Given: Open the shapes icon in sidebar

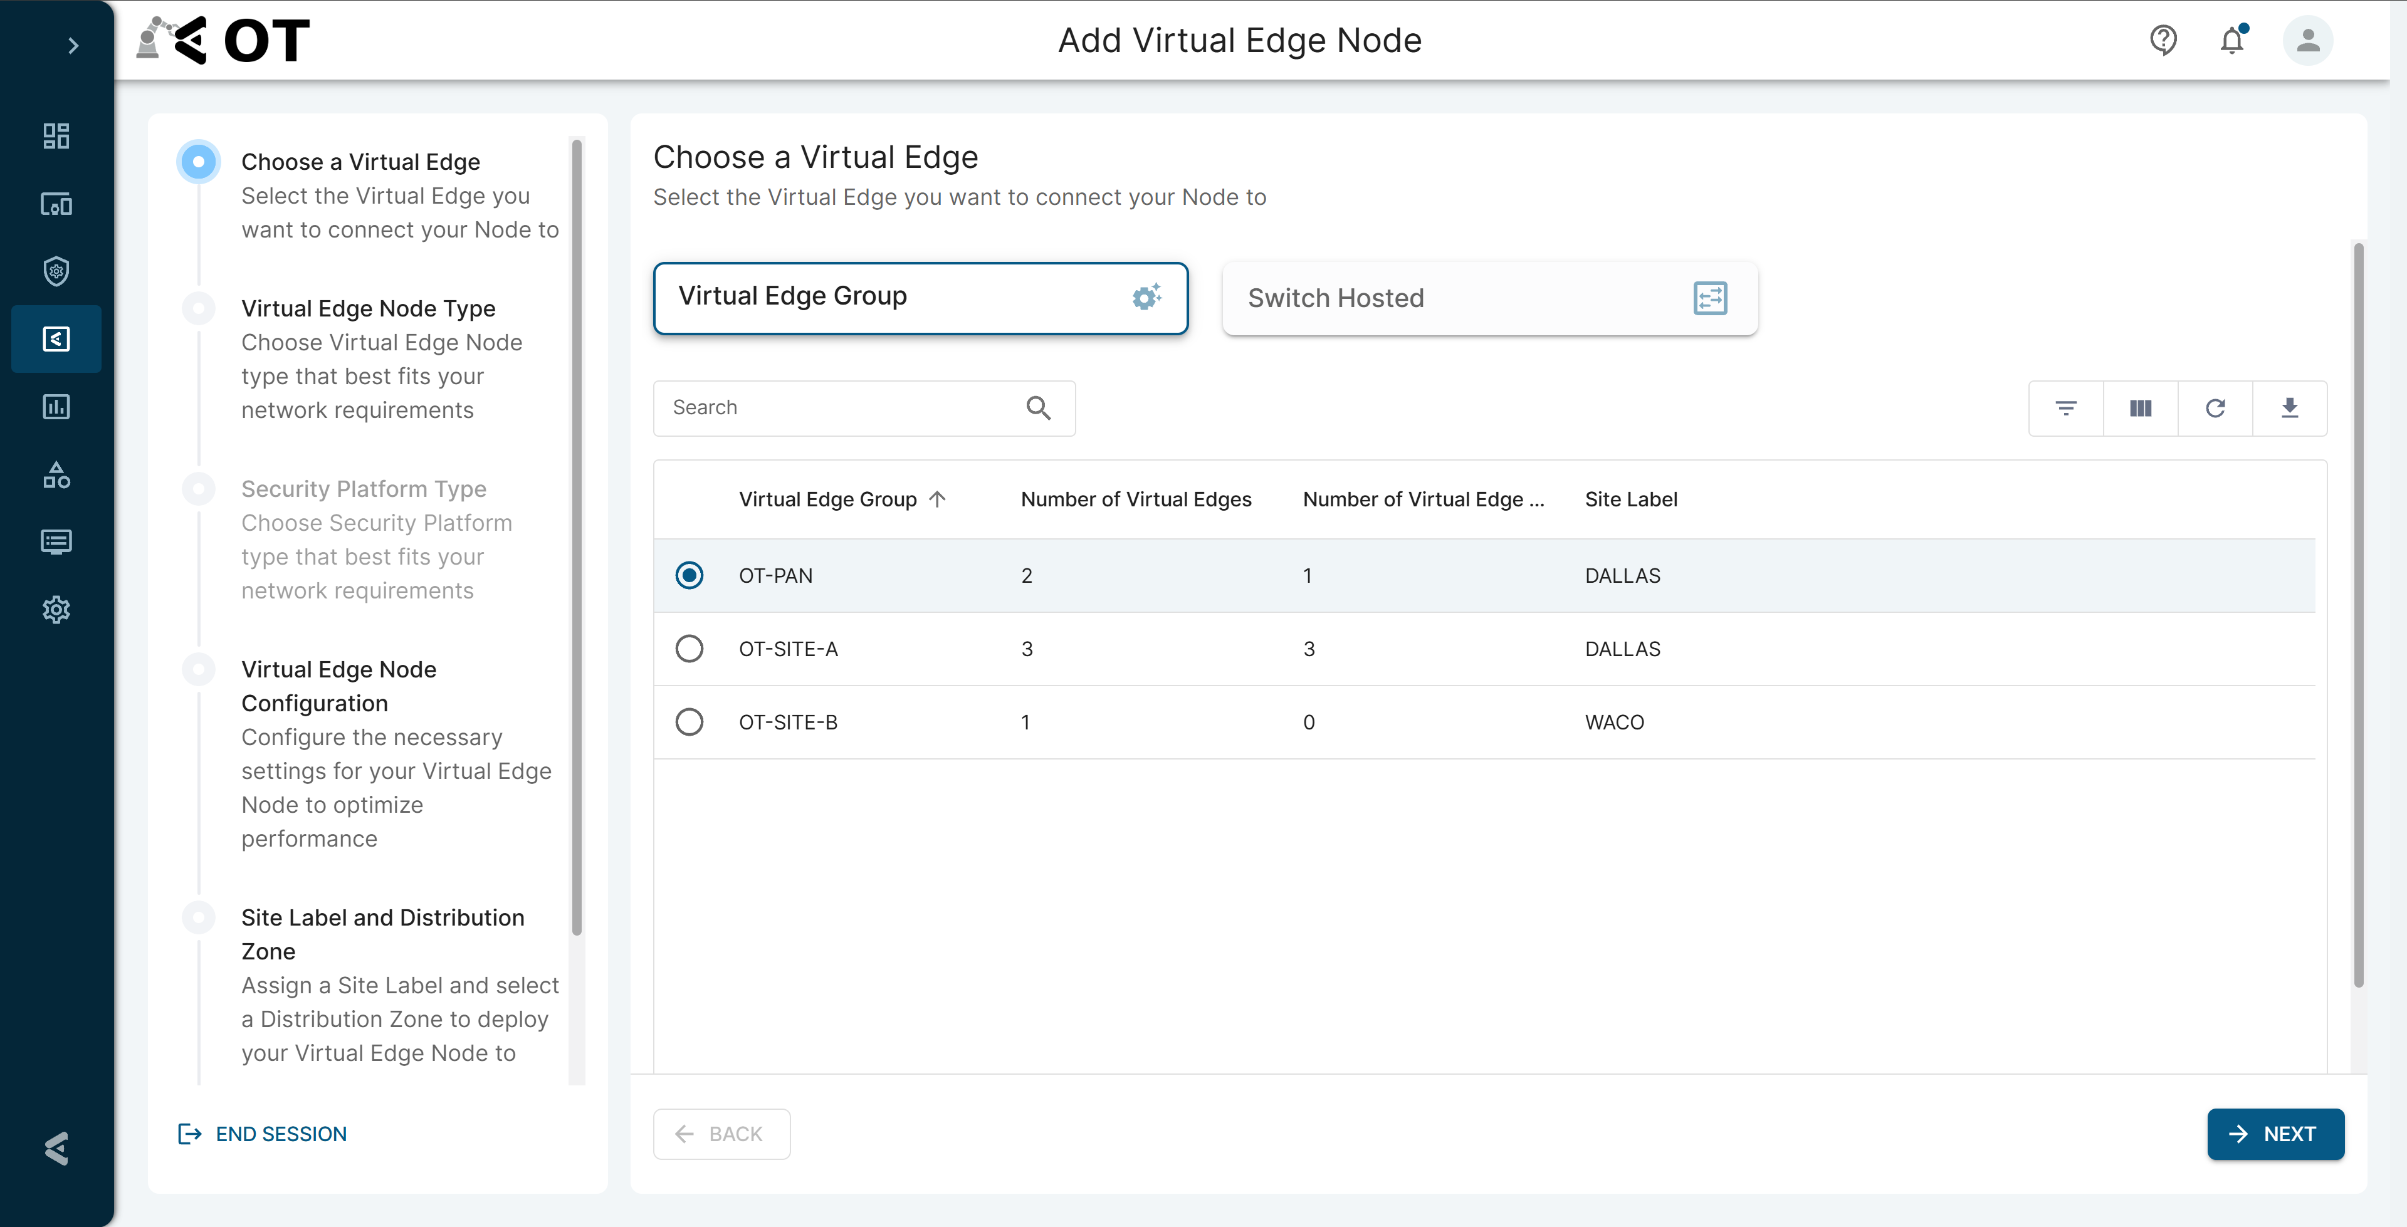Looking at the screenshot, I should [x=56, y=475].
